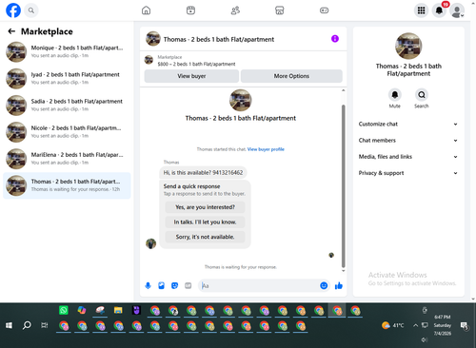Send quick response 'In talks. I'll let you know.'
The height and width of the screenshot is (348, 476).
205,222
